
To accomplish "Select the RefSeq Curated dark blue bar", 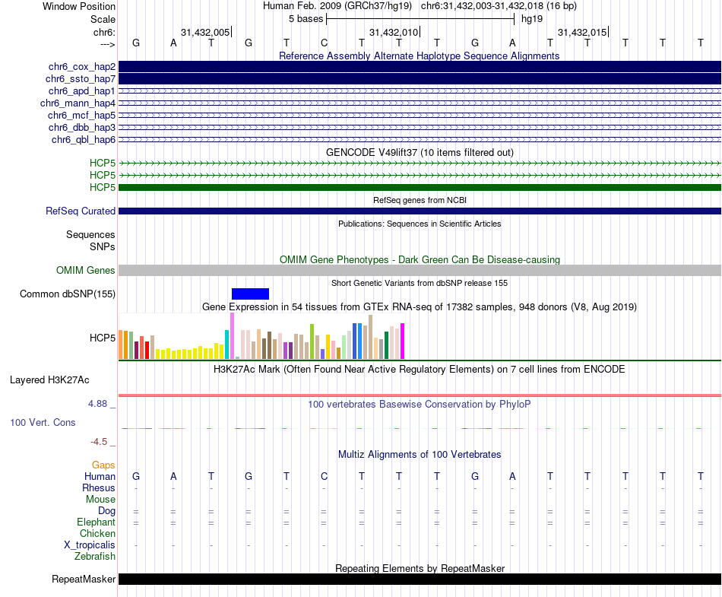I will (420, 211).
